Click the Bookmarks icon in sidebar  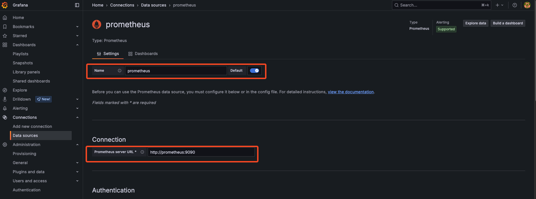(x=5, y=27)
